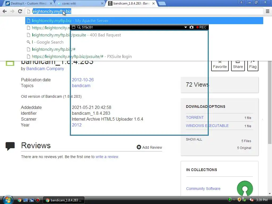Click the scrollbar down arrow
The width and height of the screenshot is (272, 204).
pos(270,194)
